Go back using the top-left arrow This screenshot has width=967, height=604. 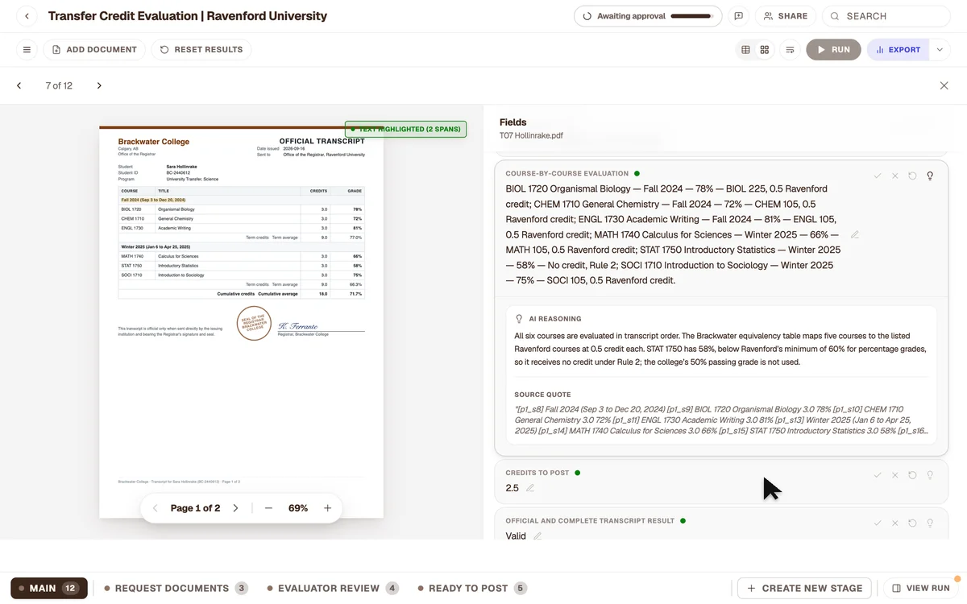click(27, 16)
